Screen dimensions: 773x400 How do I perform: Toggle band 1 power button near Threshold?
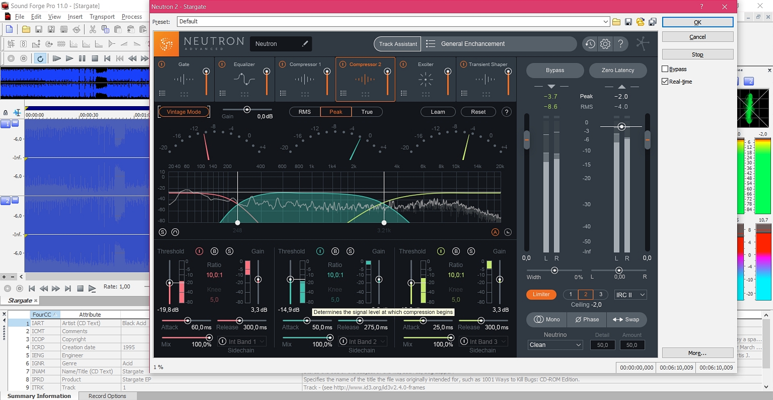click(x=199, y=251)
